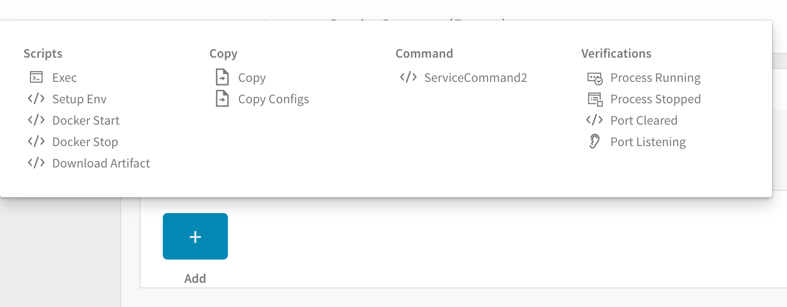This screenshot has width=787, height=307.
Task: Choose Download Artifact script option
Action: [101, 163]
